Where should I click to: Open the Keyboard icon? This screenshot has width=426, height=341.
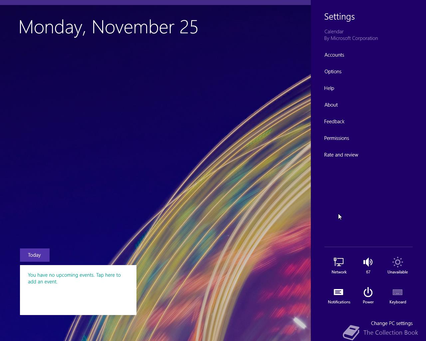pyautogui.click(x=397, y=295)
